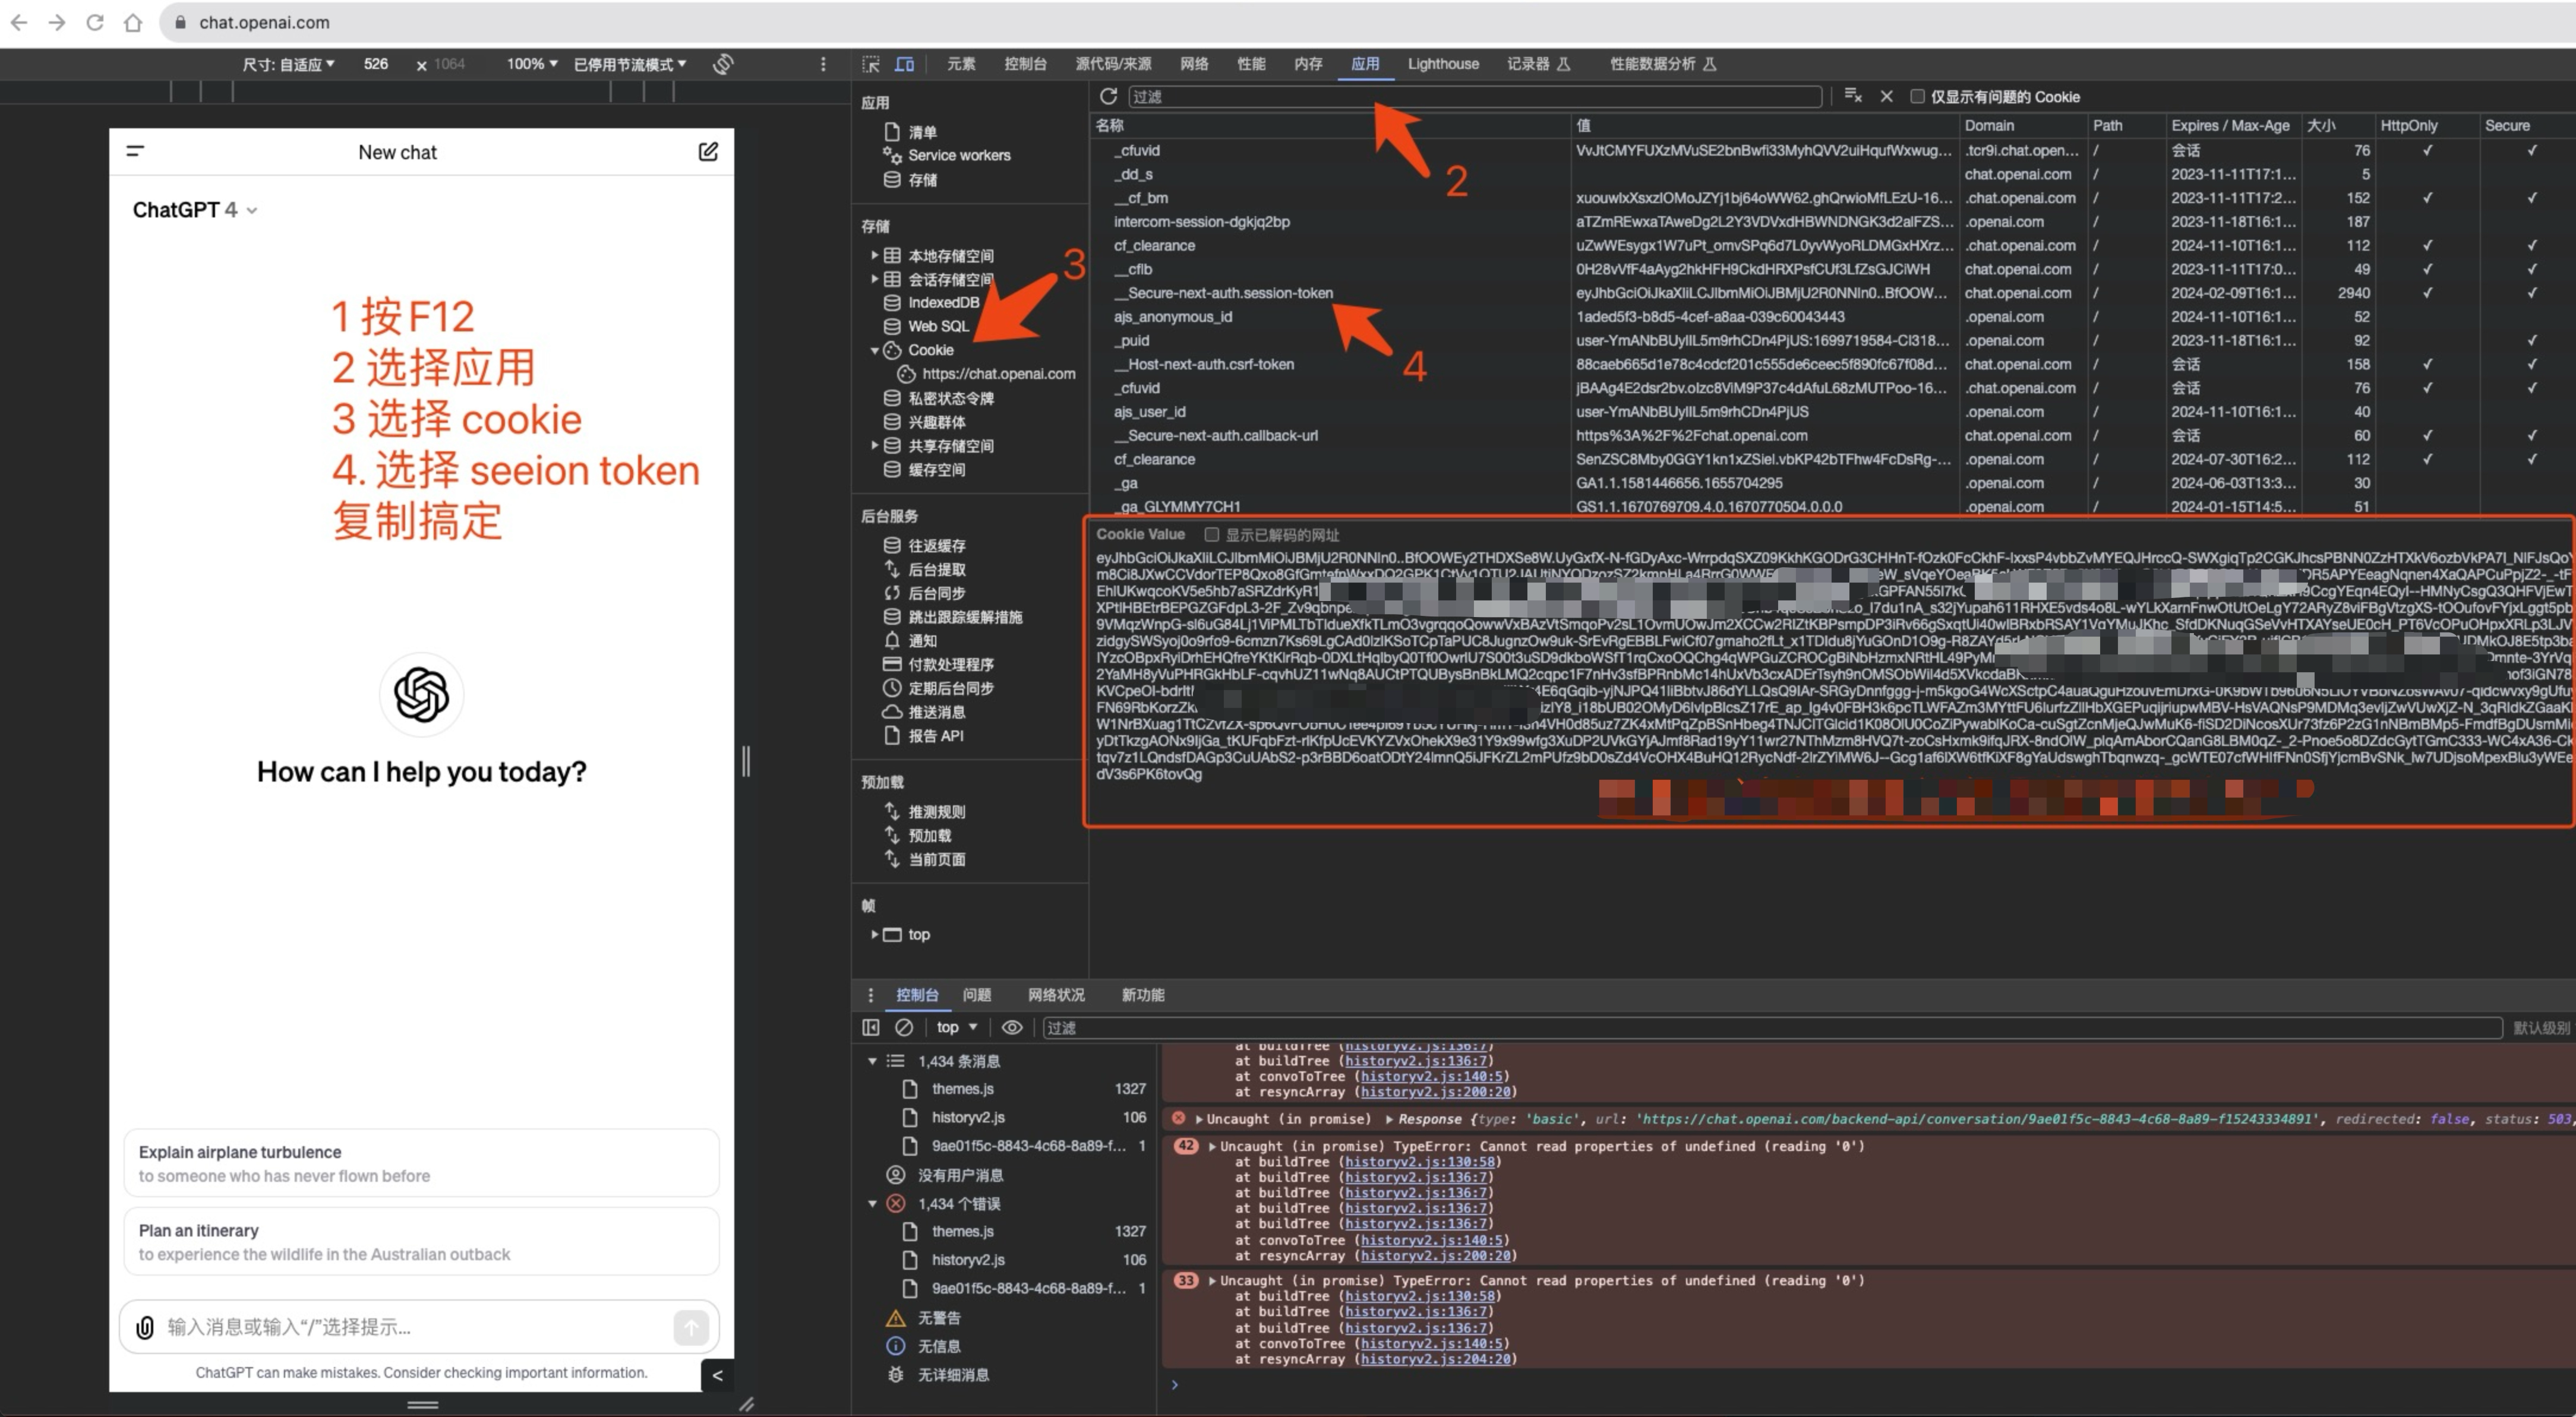Open the browser home page icon
This screenshot has height=1417, width=2576.
(x=133, y=22)
